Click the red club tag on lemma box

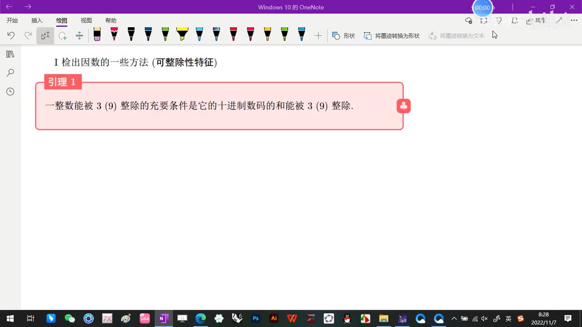click(x=403, y=106)
